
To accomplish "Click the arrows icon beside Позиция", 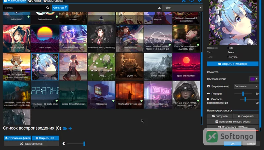I will click(209, 94).
